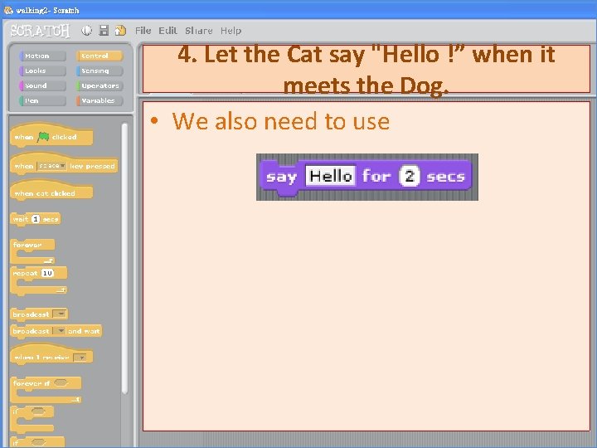Click the Hello text field in say block
The height and width of the screenshot is (448, 597).
click(x=331, y=176)
